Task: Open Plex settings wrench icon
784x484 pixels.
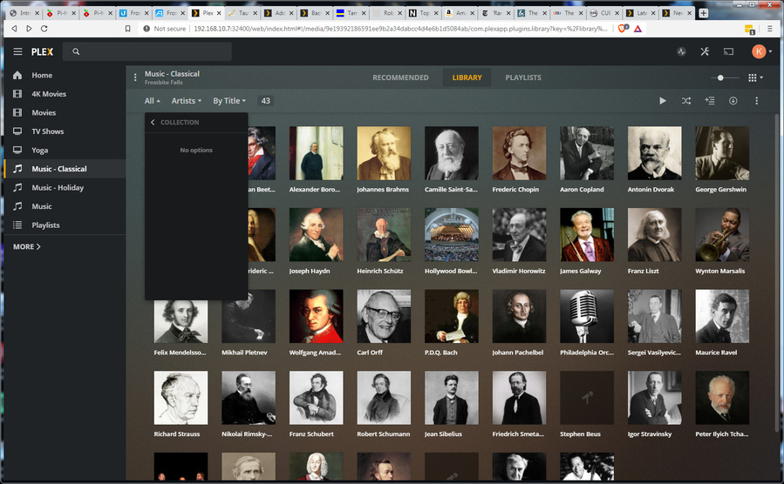Action: tap(705, 51)
